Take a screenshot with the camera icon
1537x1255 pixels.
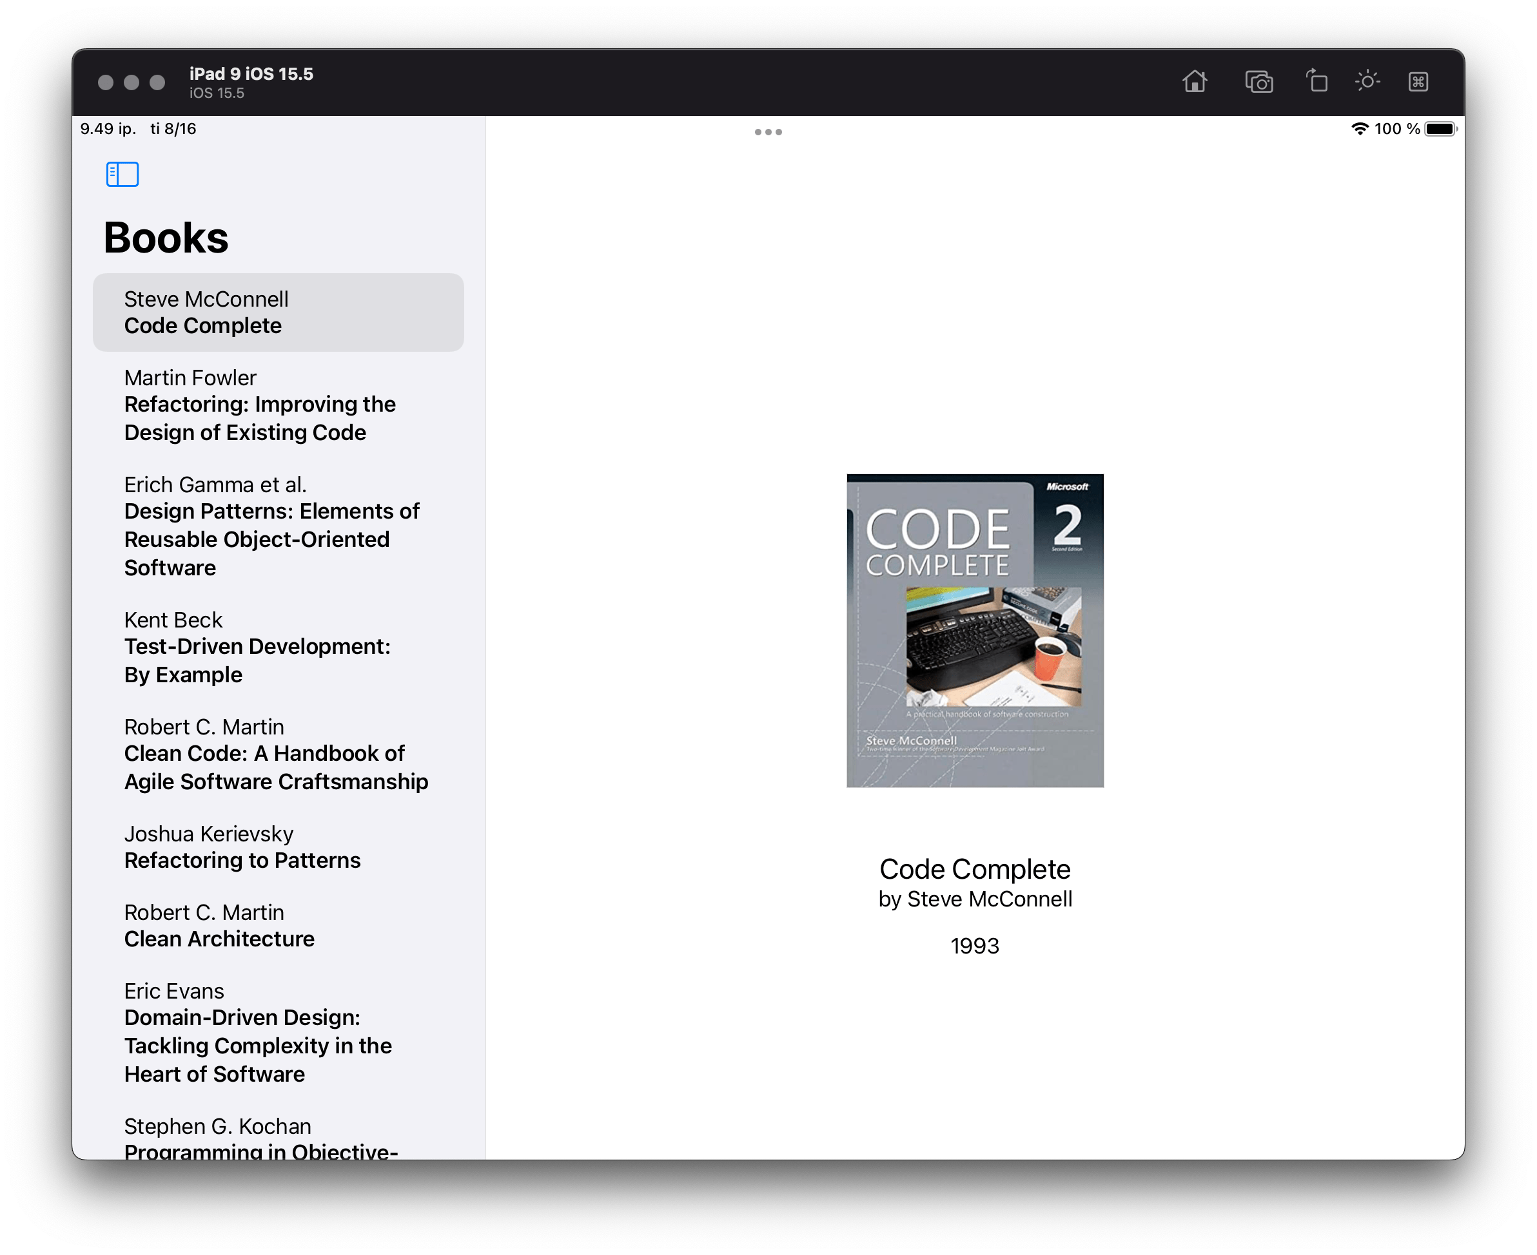1260,82
